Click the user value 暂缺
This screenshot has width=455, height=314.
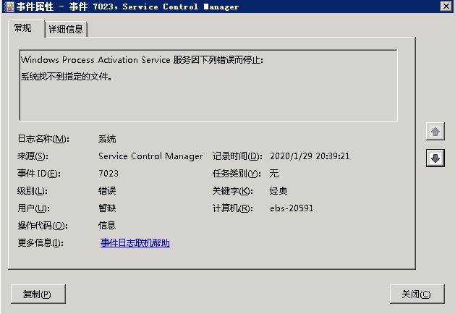pyautogui.click(x=107, y=208)
